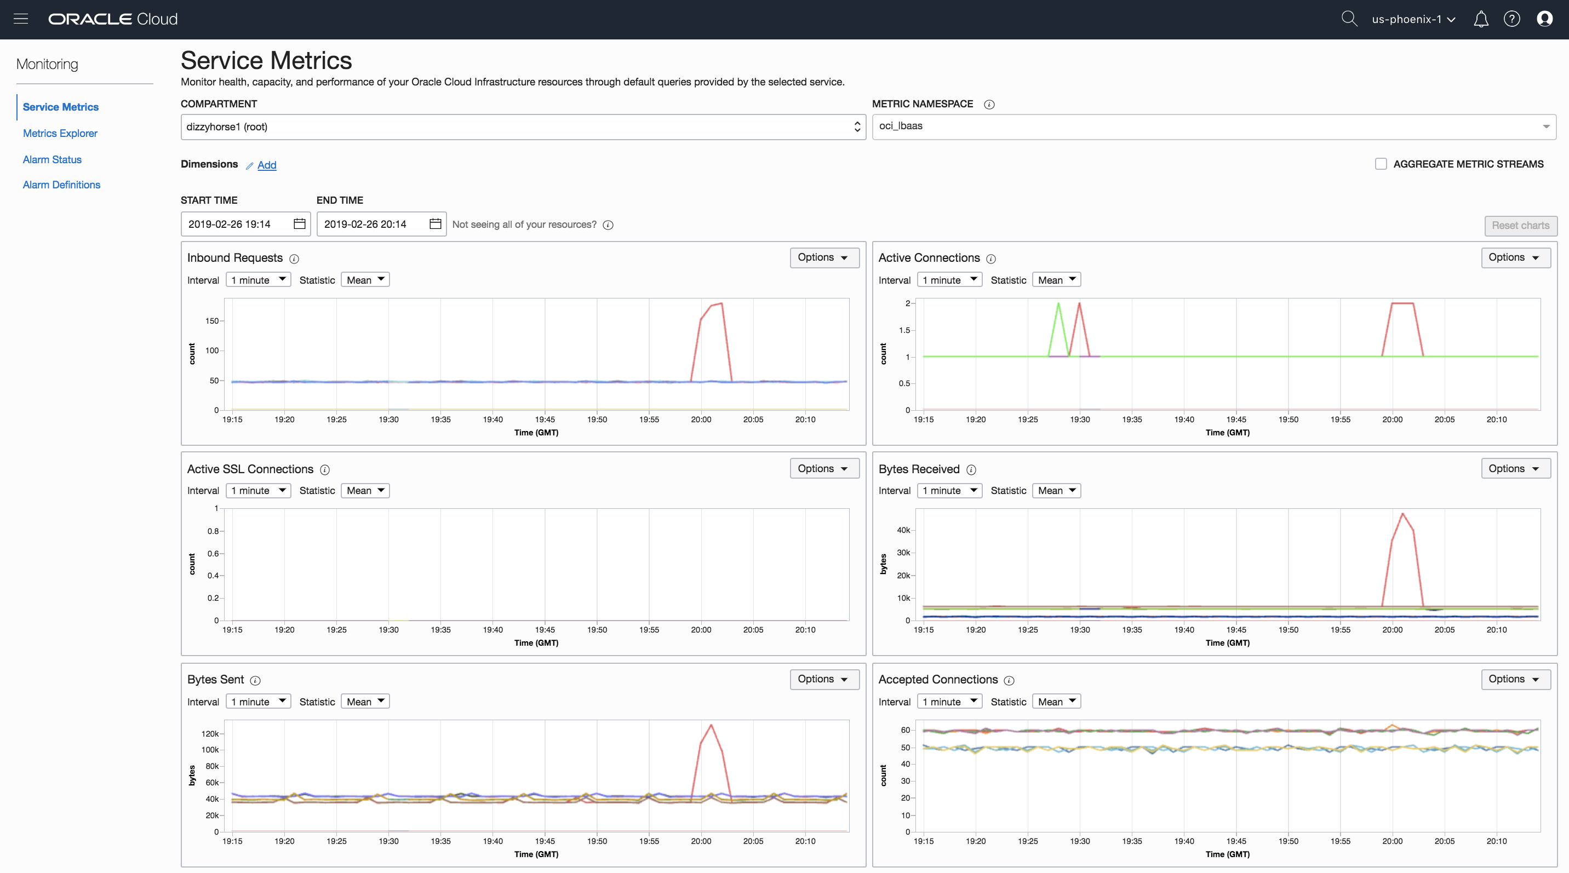Screen dimensions: 1569x873
Task: Open the user profile avatar menu
Action: click(x=1545, y=19)
